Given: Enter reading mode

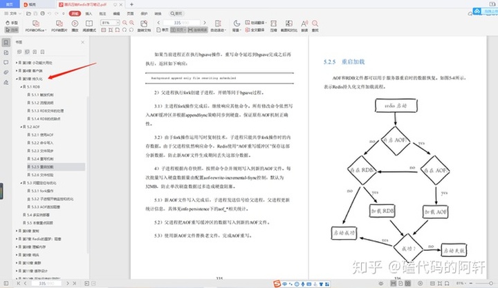Looking at the screenshot, I should pyautogui.click(x=89, y=26).
